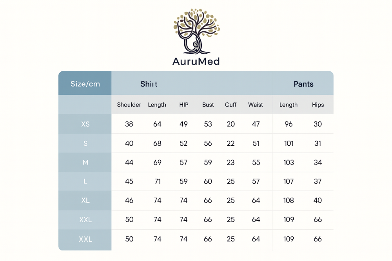This screenshot has width=392, height=261.
Task: Select the XS pants length value 96
Action: (289, 124)
